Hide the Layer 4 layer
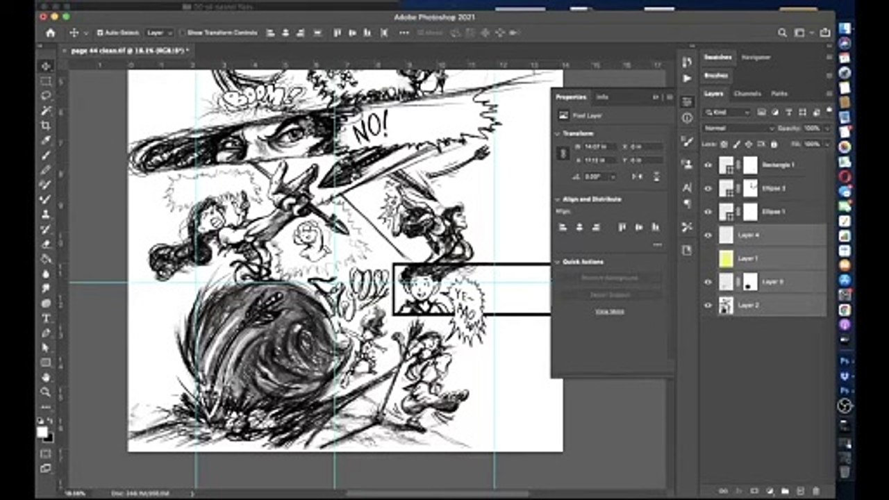Image resolution: width=889 pixels, height=500 pixels. pyautogui.click(x=708, y=235)
